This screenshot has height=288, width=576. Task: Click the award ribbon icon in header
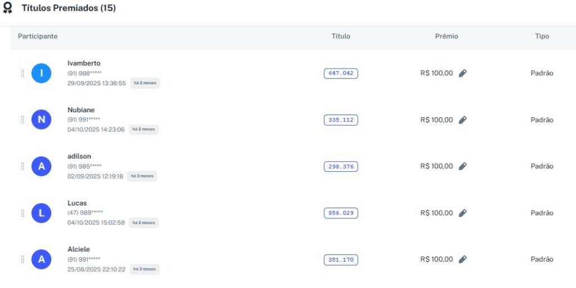click(x=8, y=8)
